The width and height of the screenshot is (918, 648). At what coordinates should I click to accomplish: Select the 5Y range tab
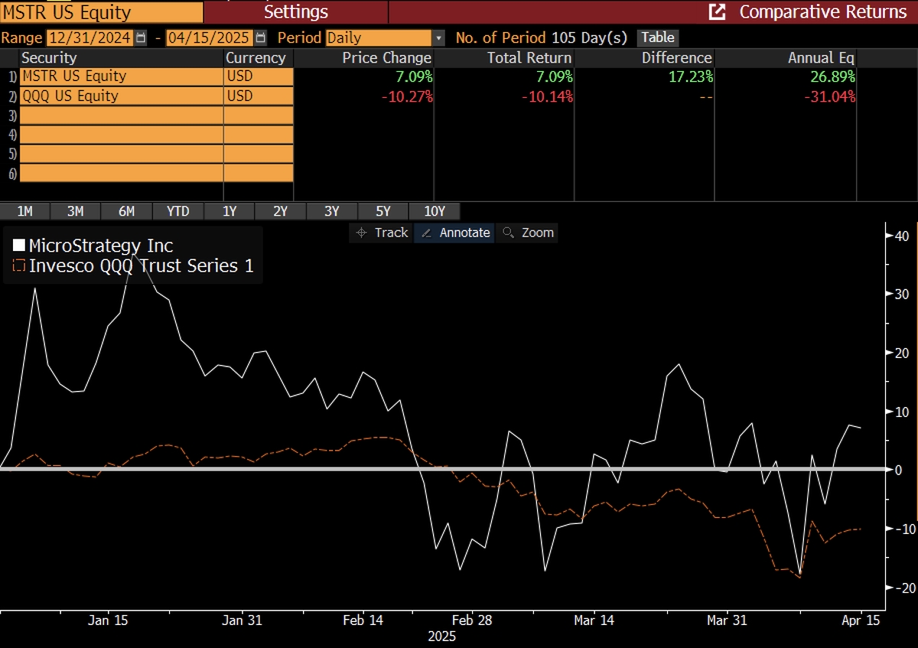point(383,212)
